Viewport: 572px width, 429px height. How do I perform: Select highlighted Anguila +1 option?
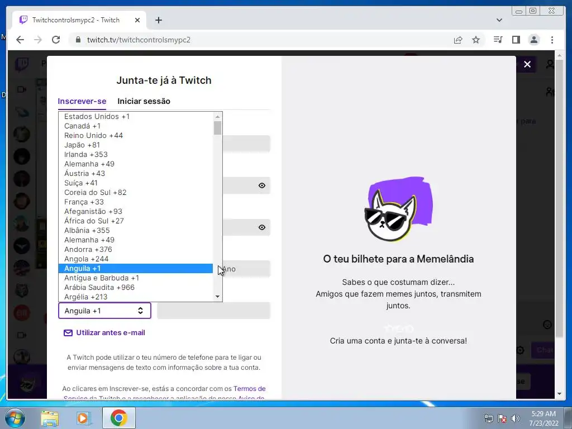pyautogui.click(x=135, y=269)
